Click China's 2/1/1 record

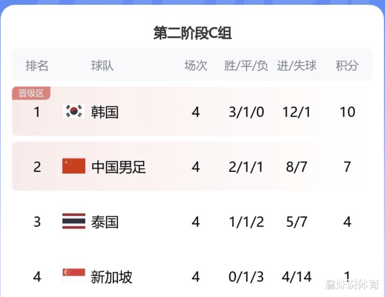(x=246, y=167)
